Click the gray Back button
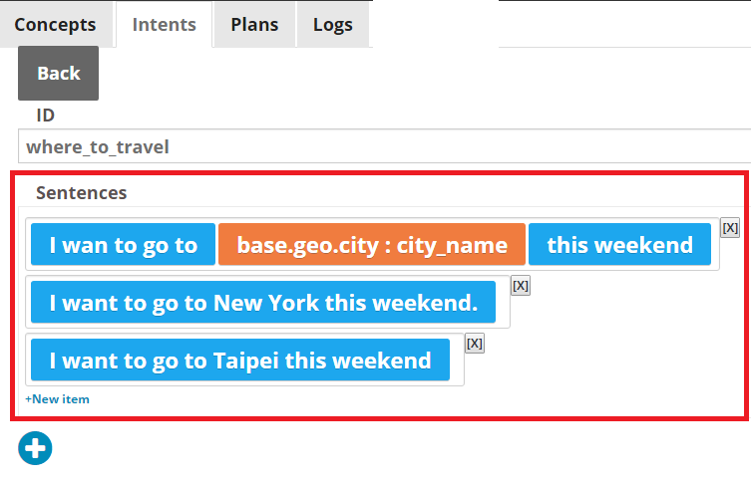 coord(59,73)
